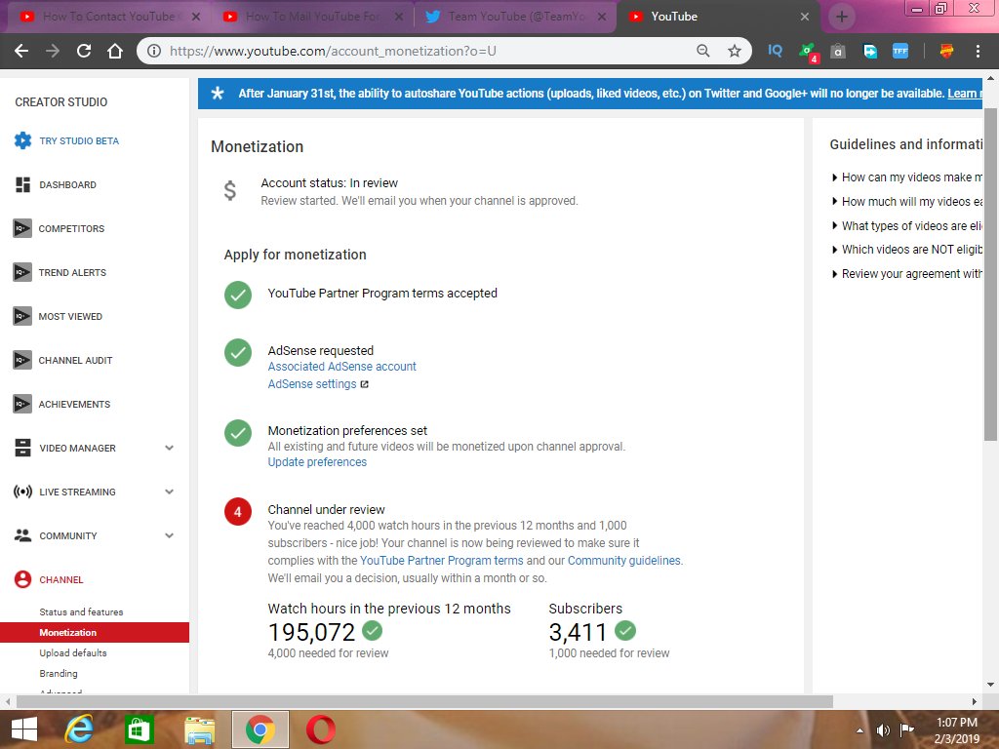Open Status and features in Channel menu
Screen dimensions: 999x749
pyautogui.click(x=81, y=612)
